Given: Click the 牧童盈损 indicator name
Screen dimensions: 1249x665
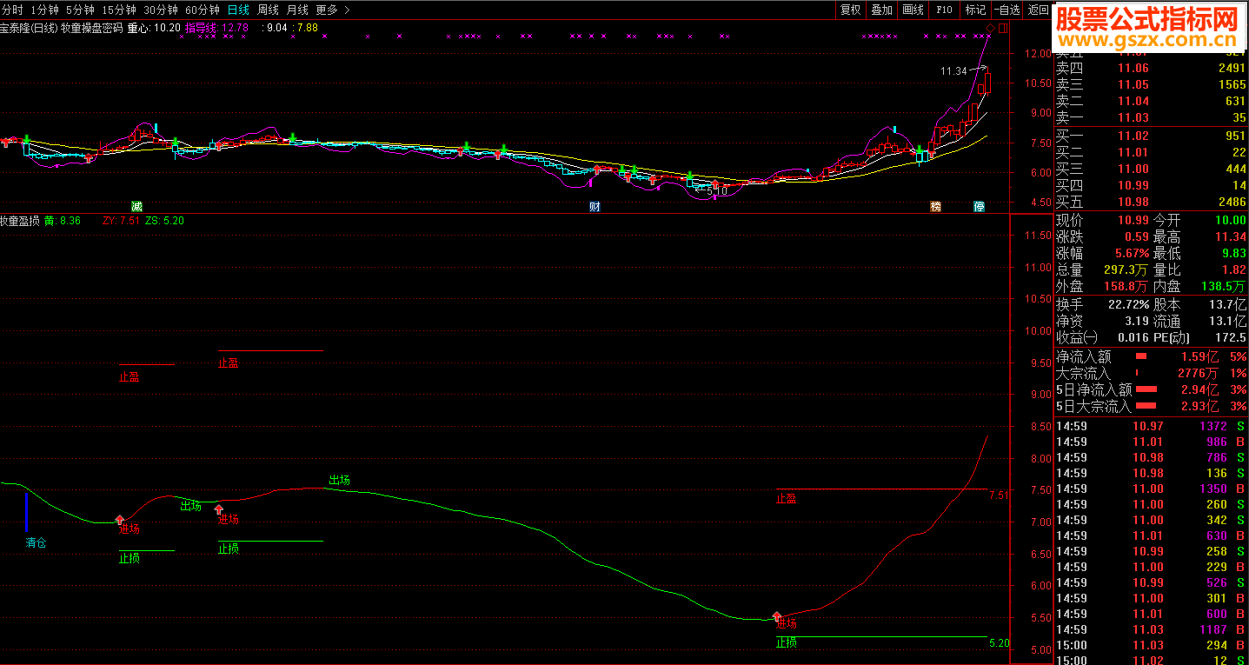Looking at the screenshot, I should click(20, 221).
